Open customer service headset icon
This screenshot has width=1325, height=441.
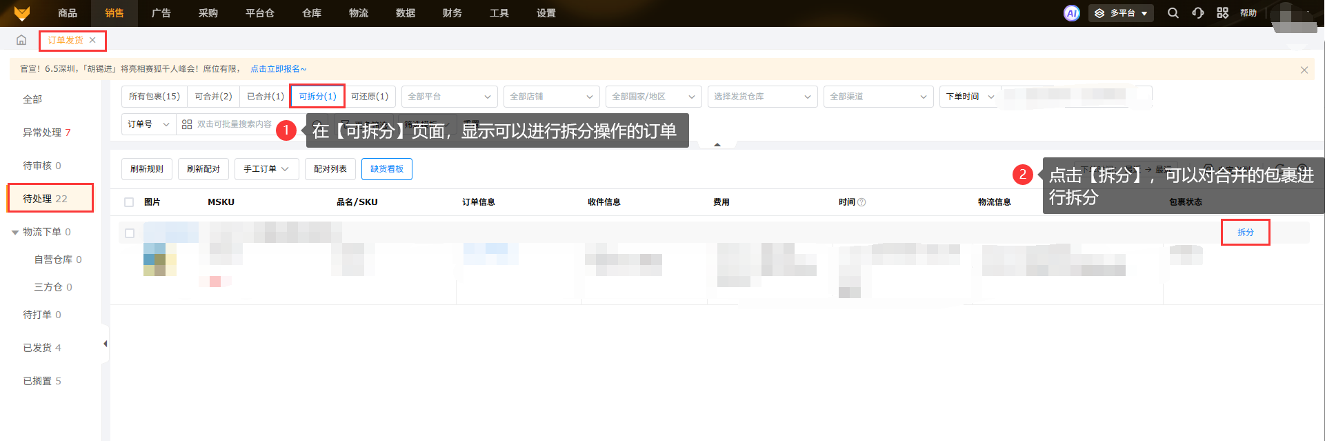tap(1197, 13)
